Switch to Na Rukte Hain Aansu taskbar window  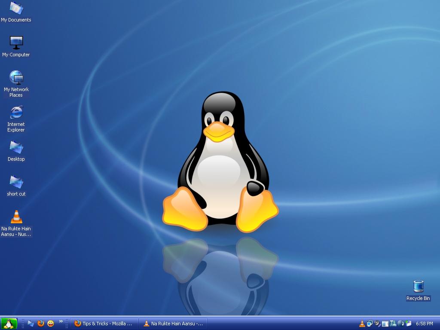(x=173, y=324)
